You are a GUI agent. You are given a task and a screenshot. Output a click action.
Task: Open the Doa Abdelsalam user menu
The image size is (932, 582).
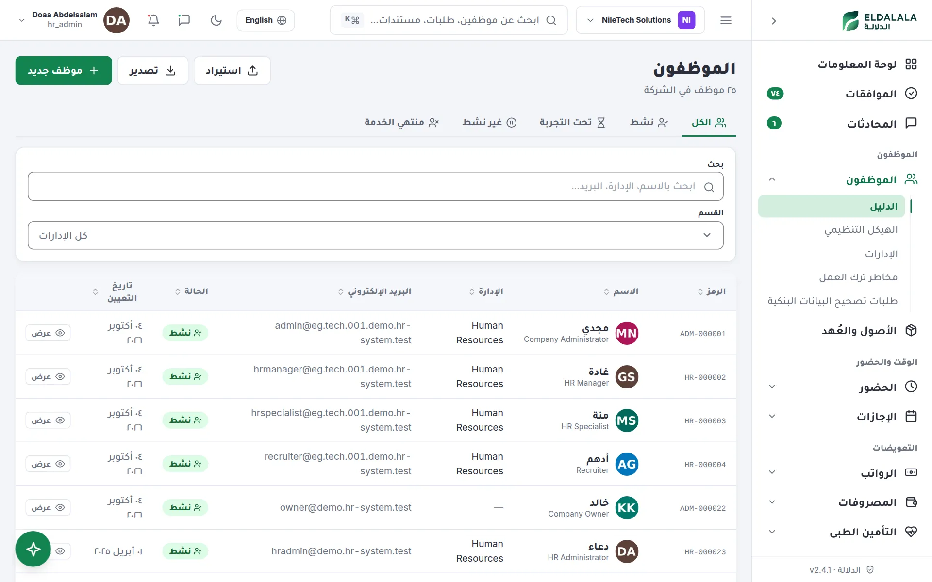coord(74,20)
